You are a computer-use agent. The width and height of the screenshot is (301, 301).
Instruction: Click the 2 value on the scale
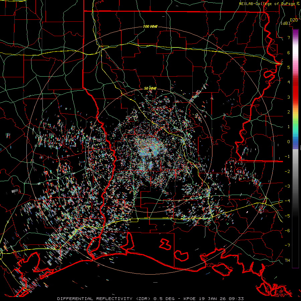[289, 112]
